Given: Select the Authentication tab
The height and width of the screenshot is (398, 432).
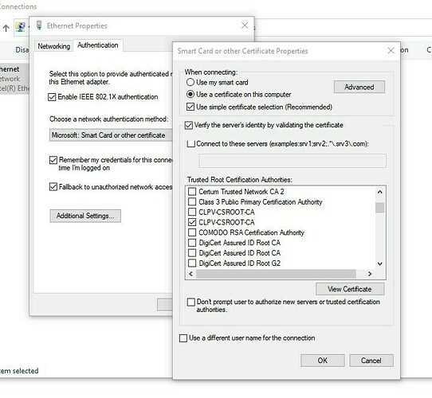Looking at the screenshot, I should (98, 45).
